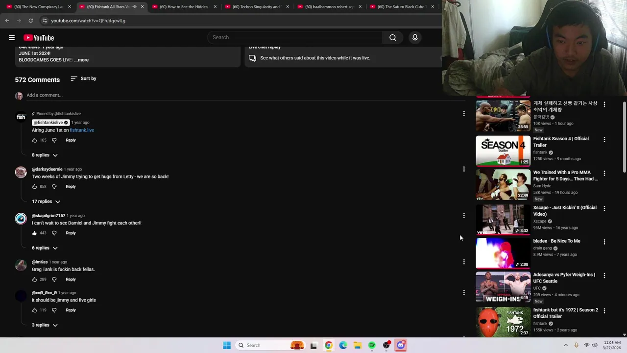Open Spotify from the taskbar
Image resolution: width=627 pixels, height=353 pixels.
(372, 345)
